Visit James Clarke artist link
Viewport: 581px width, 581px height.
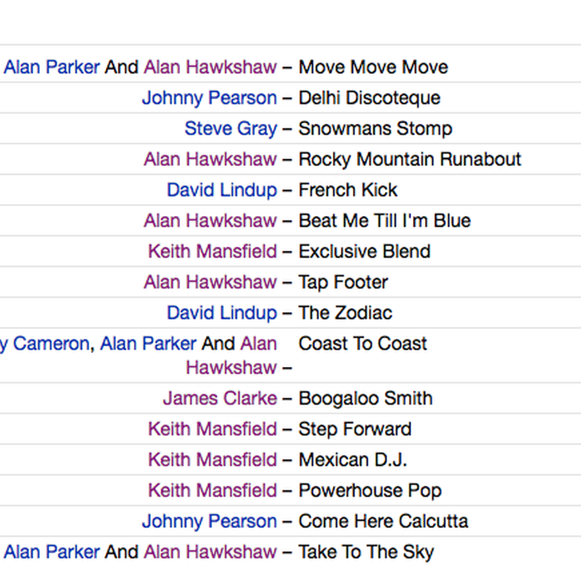[x=220, y=398]
